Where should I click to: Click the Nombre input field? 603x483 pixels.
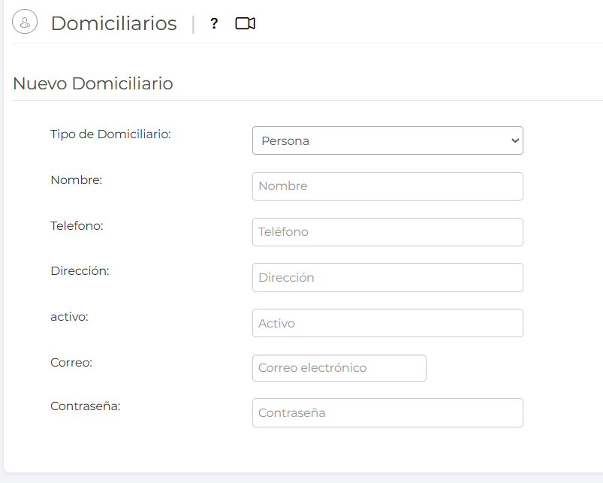coord(387,186)
